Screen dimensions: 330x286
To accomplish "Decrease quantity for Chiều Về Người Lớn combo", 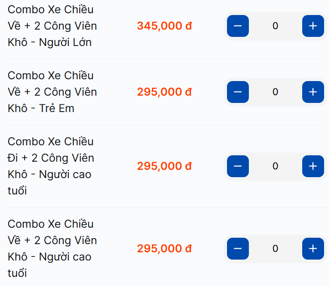I will [x=238, y=26].
